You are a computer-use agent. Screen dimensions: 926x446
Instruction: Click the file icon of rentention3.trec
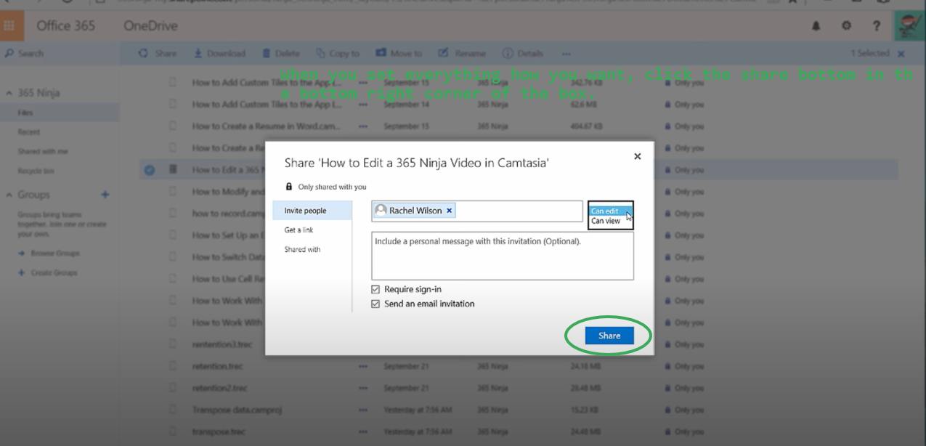click(x=173, y=344)
